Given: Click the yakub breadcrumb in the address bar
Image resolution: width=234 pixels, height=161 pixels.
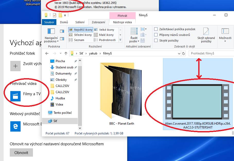Looking at the screenshot, I should point(93,53).
